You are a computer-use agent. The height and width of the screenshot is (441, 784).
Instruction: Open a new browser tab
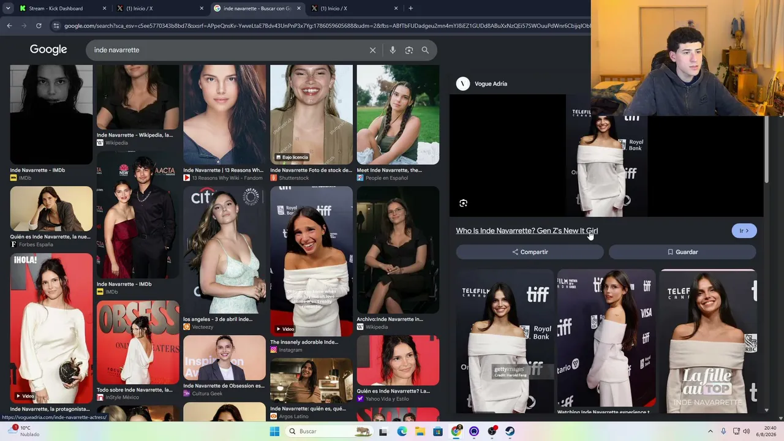(x=410, y=9)
